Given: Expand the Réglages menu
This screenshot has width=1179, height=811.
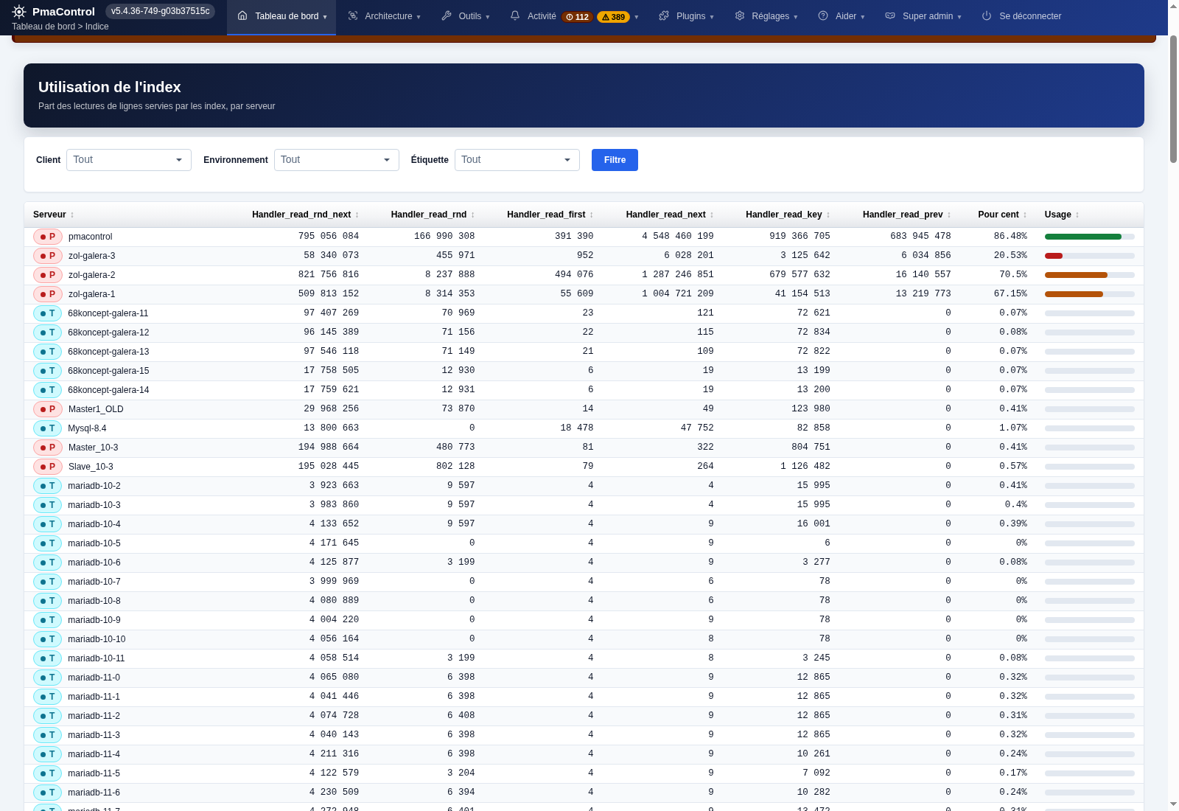Looking at the screenshot, I should pos(795,17).
